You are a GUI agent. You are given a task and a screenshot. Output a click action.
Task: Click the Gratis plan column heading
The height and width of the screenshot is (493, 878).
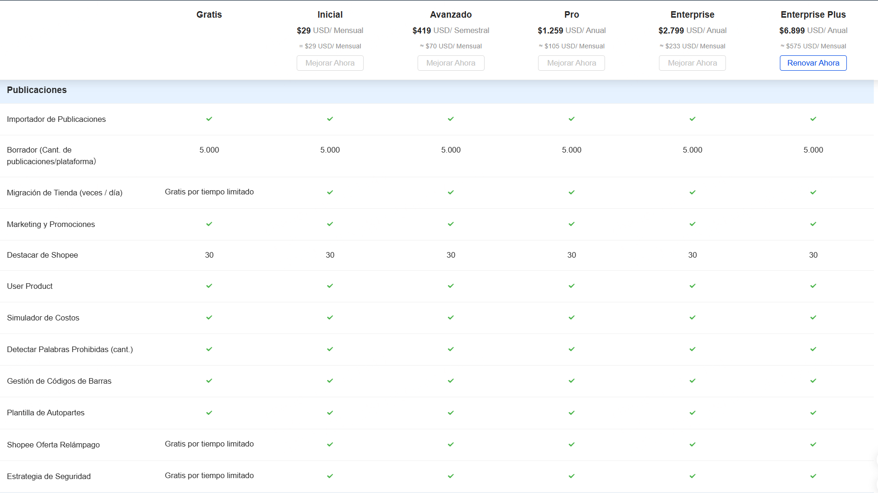[209, 15]
